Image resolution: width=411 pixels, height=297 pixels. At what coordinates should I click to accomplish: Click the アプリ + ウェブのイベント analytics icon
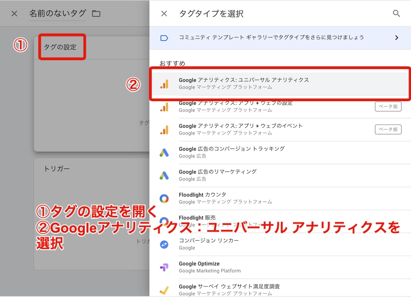(x=164, y=129)
